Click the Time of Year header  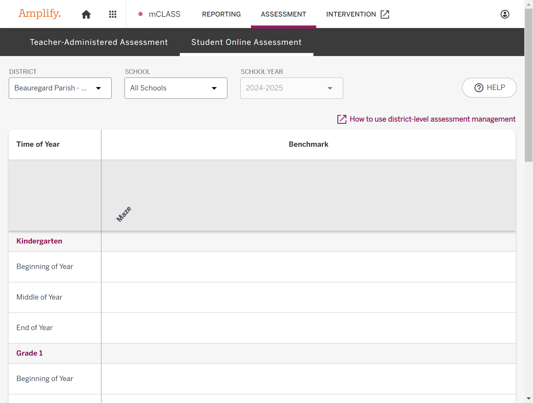click(38, 144)
